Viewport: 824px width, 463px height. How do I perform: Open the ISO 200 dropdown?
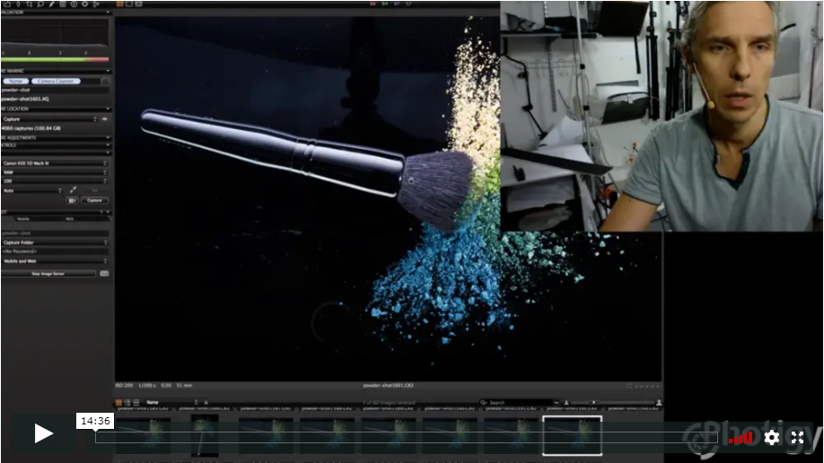point(55,181)
